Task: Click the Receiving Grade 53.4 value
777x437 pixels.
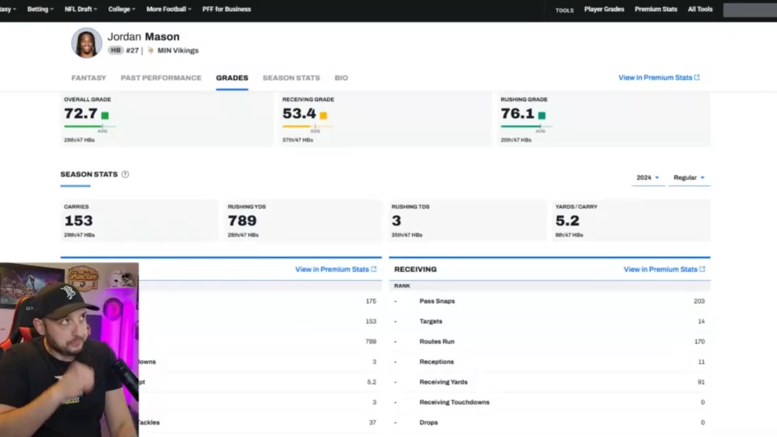Action: coord(299,113)
